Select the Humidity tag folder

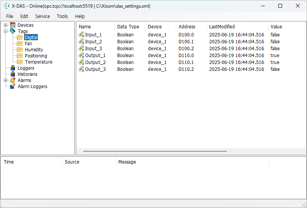[x=34, y=50]
